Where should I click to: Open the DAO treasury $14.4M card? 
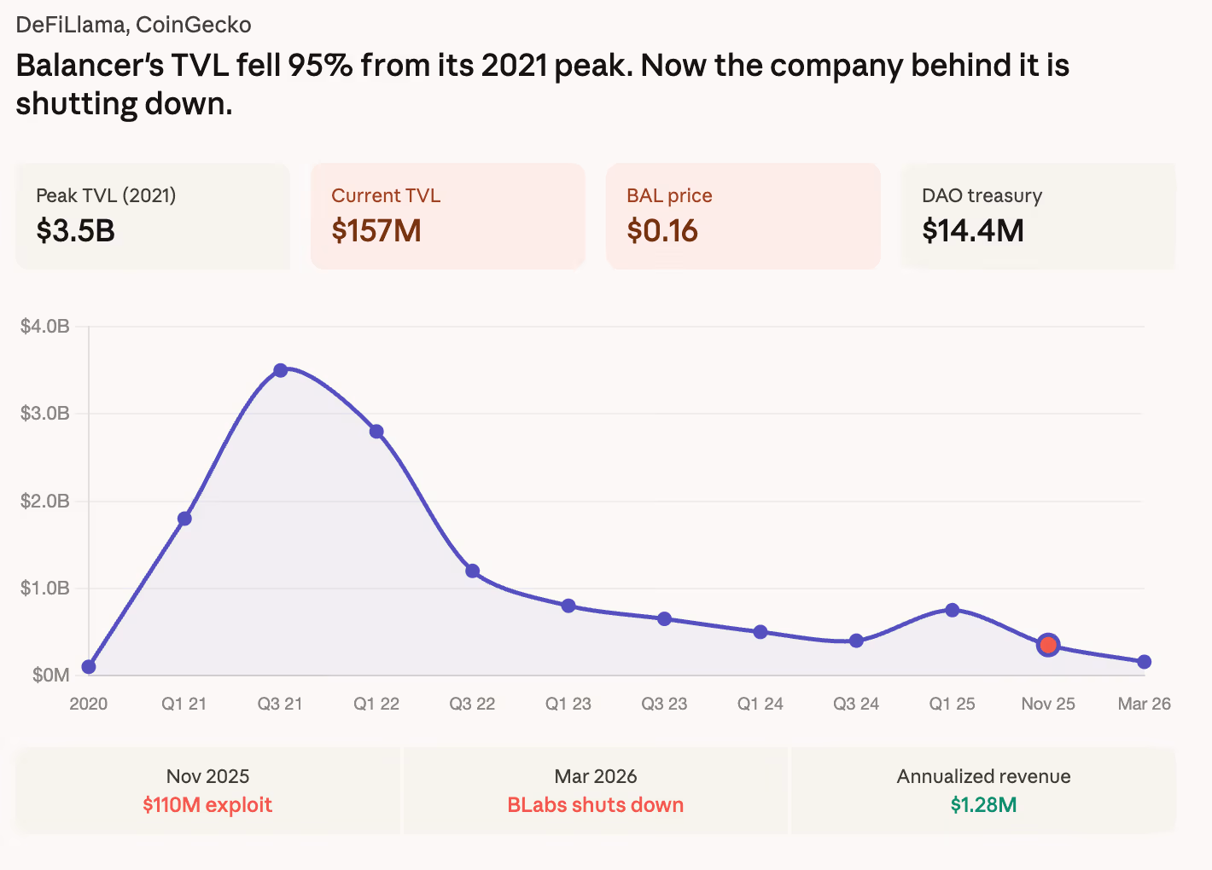[x=1038, y=217]
